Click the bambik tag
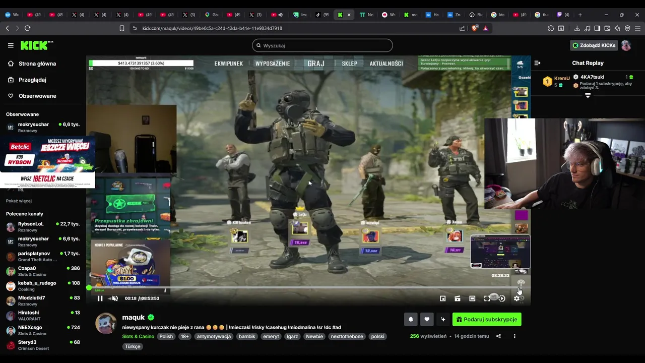Image resolution: width=645 pixels, height=363 pixels. 247,336
